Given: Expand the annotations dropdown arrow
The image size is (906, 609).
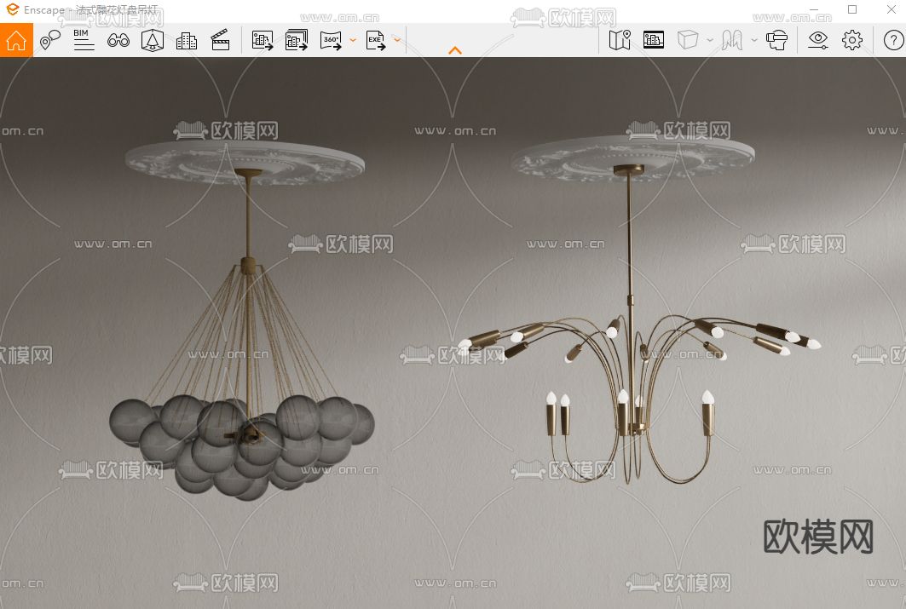Looking at the screenshot, I should (754, 40).
